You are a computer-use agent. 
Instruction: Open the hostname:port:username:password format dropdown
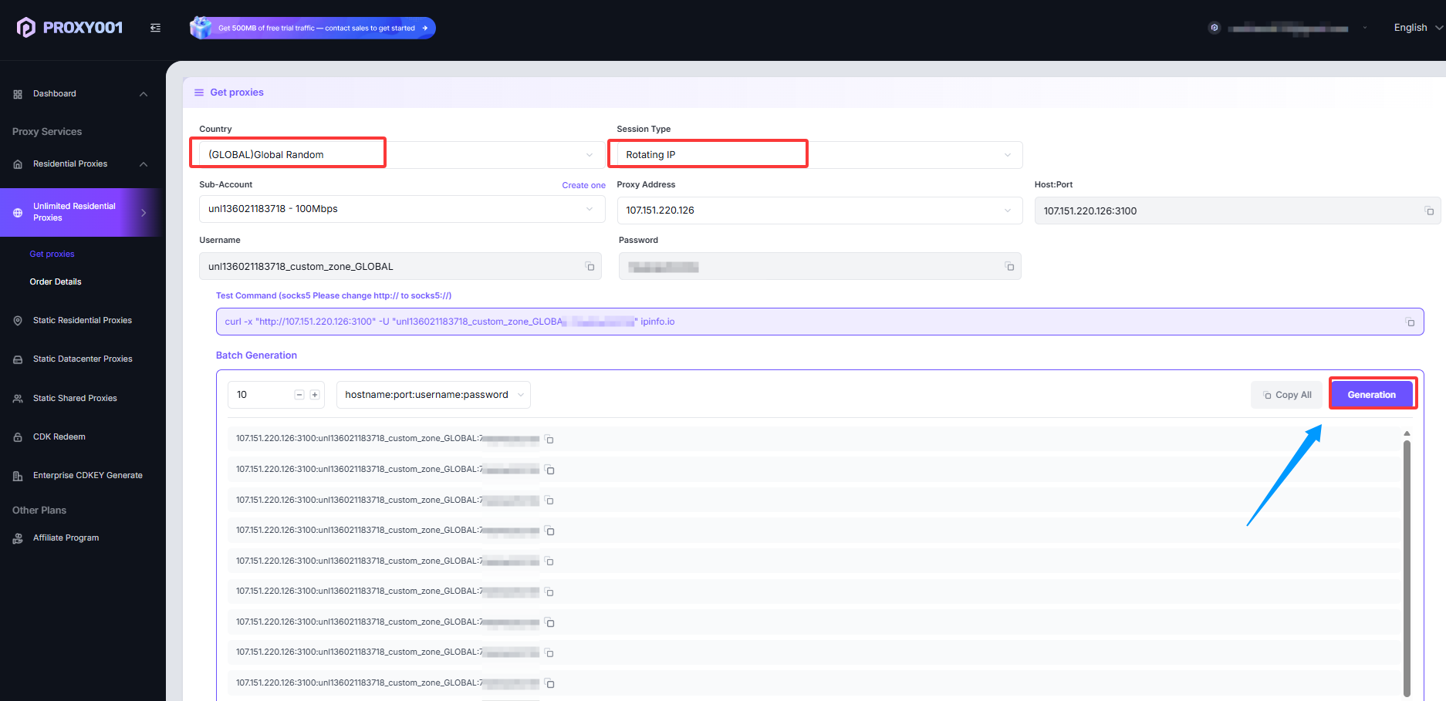(433, 395)
